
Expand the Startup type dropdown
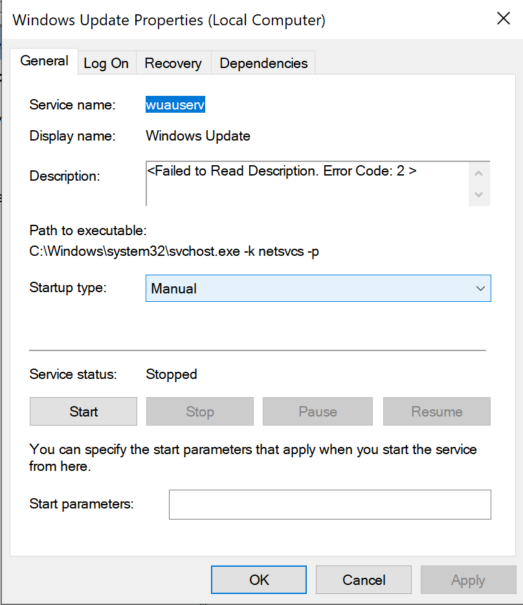(318, 288)
